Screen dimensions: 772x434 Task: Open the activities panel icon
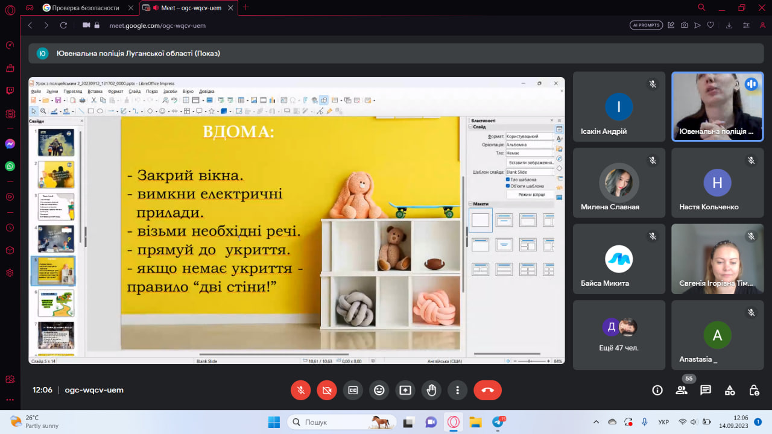coord(730,390)
